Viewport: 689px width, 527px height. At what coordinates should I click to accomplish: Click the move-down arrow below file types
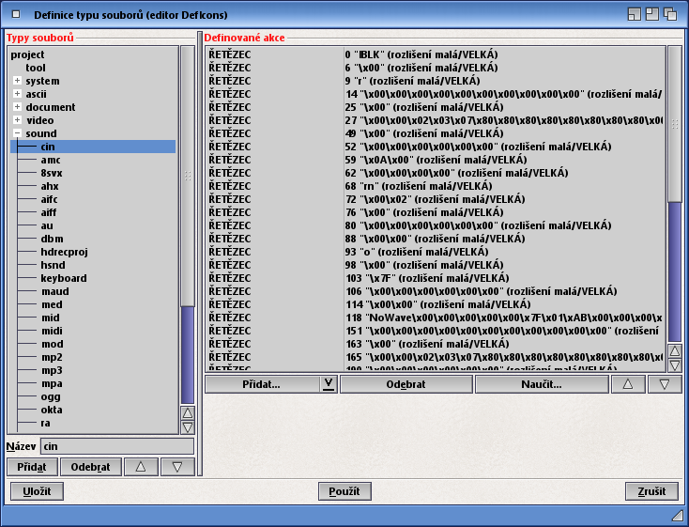pyautogui.click(x=177, y=467)
